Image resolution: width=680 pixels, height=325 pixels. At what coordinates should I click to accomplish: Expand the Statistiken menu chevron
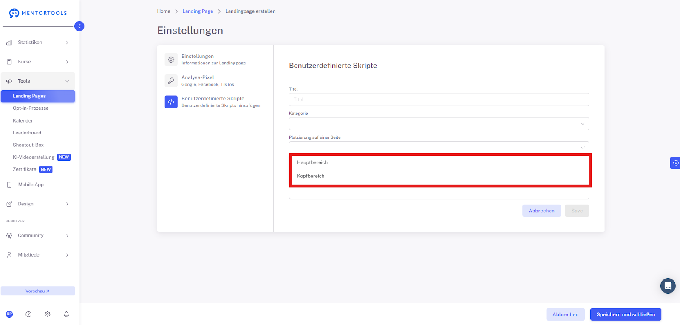tap(67, 43)
